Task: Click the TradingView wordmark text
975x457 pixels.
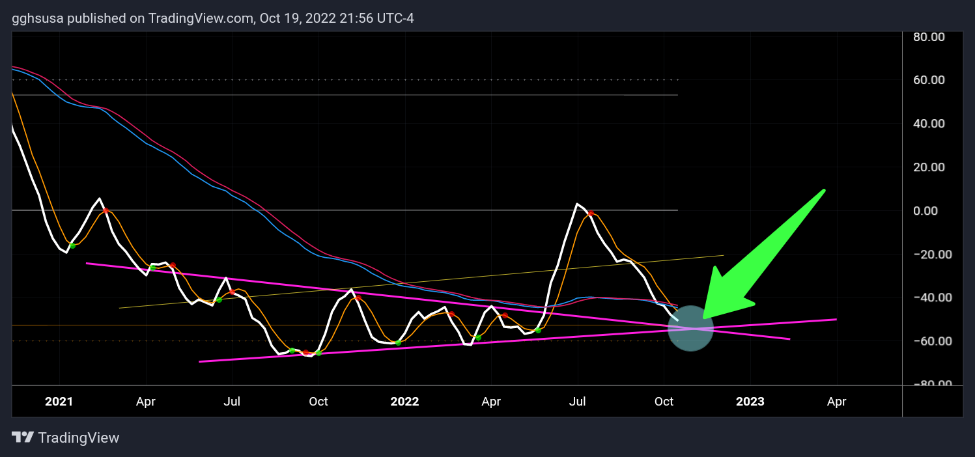Action: pyautogui.click(x=79, y=437)
